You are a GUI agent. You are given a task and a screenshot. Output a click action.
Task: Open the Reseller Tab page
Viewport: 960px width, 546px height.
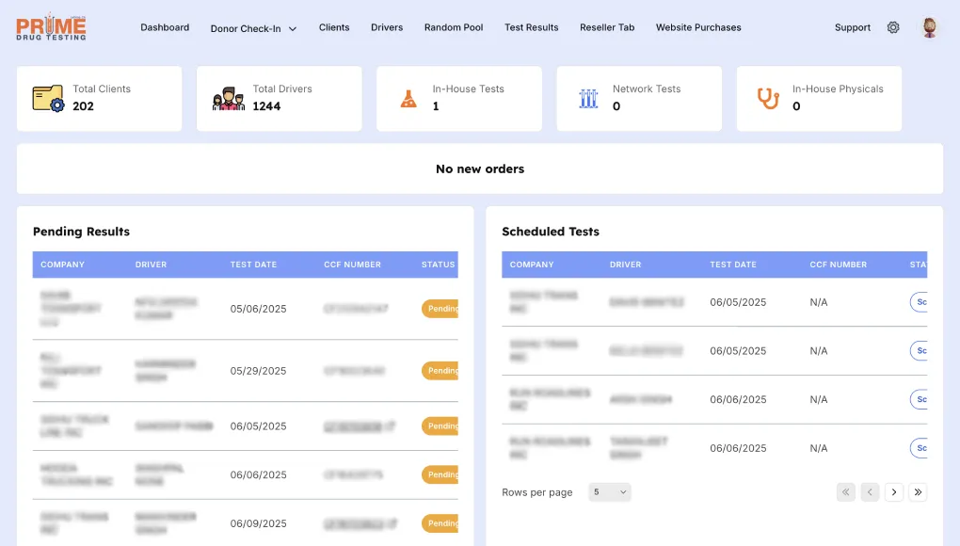tap(607, 27)
